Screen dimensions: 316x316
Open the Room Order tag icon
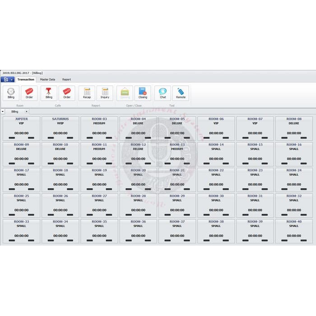pos(29,93)
